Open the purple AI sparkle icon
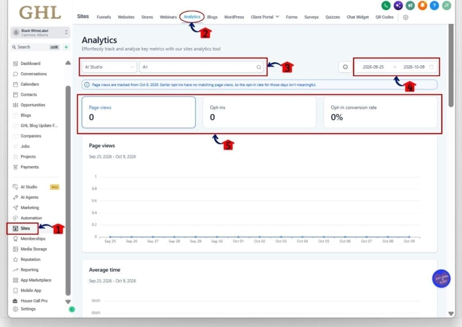The width and height of the screenshot is (462, 327). point(398,5)
